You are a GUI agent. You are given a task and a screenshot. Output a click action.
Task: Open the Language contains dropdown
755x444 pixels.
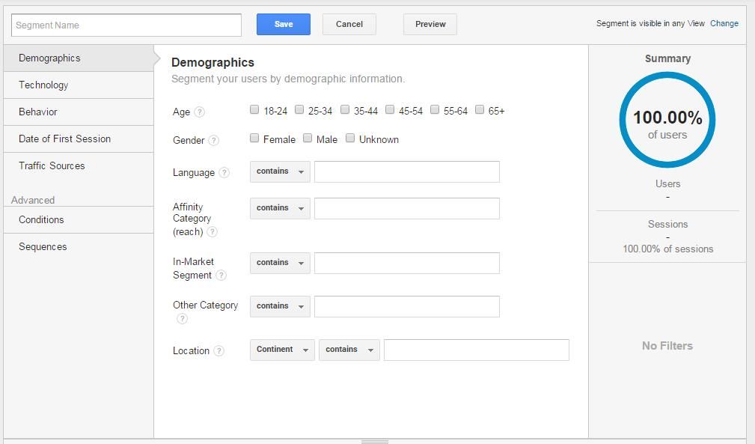tap(279, 171)
